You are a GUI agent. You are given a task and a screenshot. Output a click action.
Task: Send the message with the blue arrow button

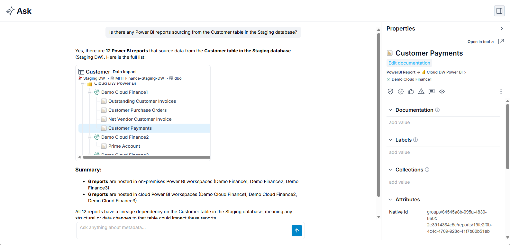297,231
